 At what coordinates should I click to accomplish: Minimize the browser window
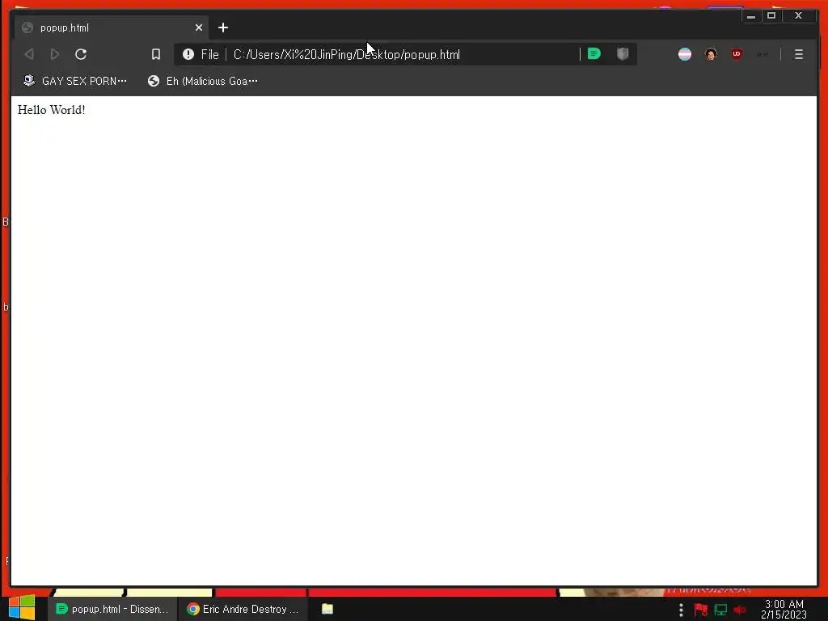tap(751, 16)
